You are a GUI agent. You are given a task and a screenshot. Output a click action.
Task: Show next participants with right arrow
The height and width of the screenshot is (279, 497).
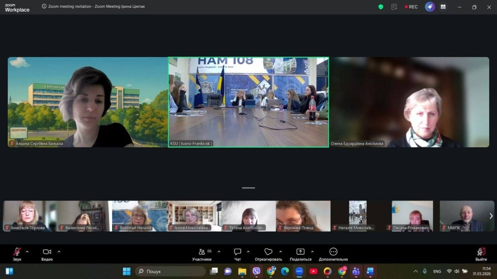491,216
